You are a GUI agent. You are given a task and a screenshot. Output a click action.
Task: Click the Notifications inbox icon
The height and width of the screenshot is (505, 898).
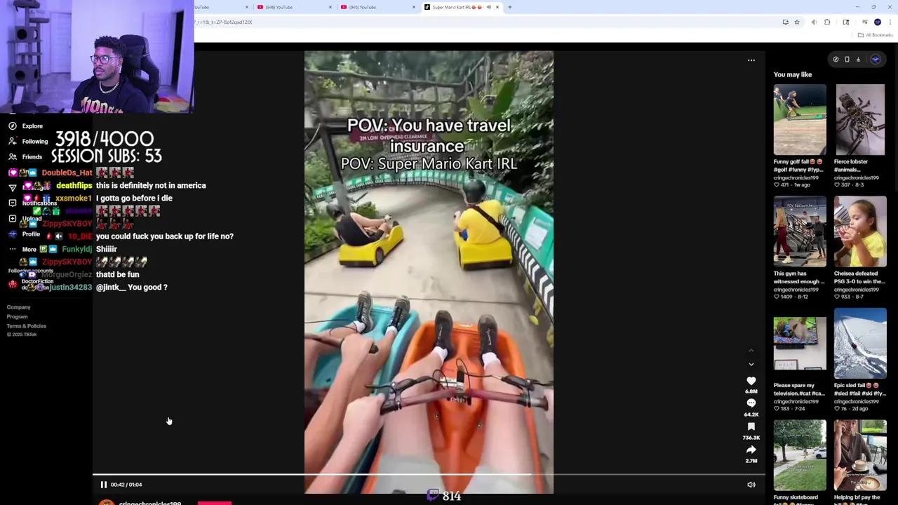point(13,203)
